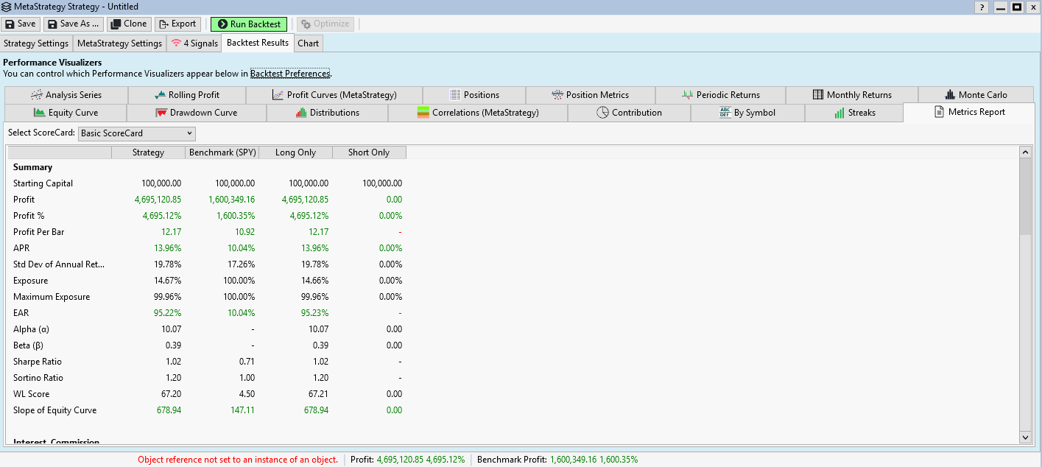Screen dimensions: 1042x467
Task: Open the Equity Curve visualizer tab
Action: pyautogui.click(x=65, y=113)
